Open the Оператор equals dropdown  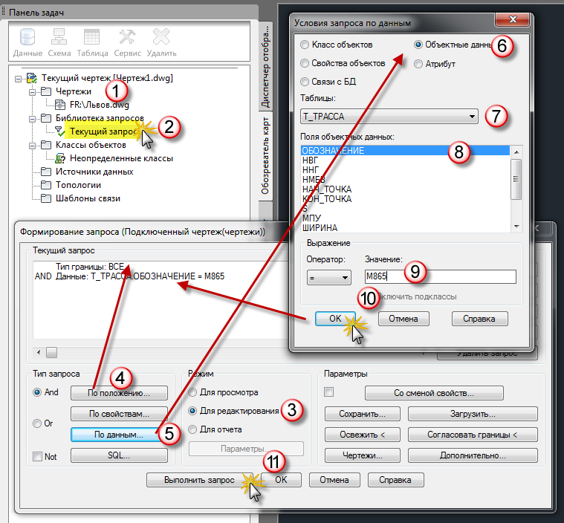[328, 277]
